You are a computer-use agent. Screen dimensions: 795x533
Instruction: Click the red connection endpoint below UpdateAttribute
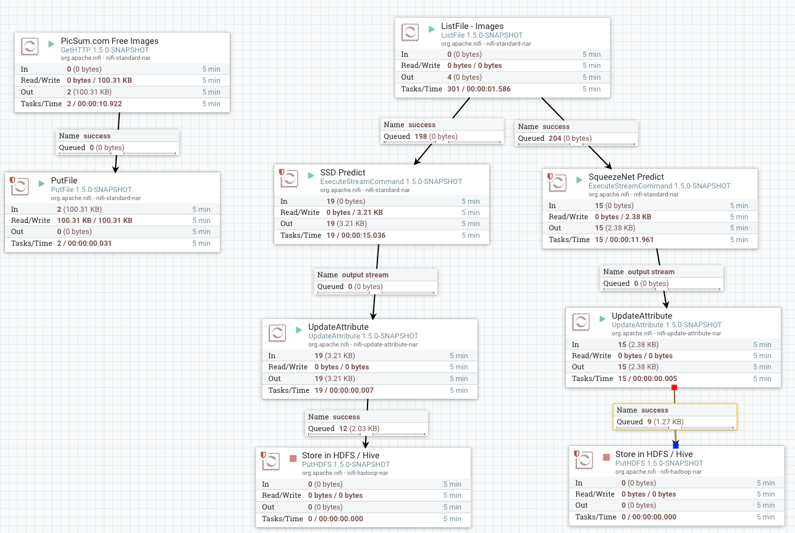click(x=674, y=387)
